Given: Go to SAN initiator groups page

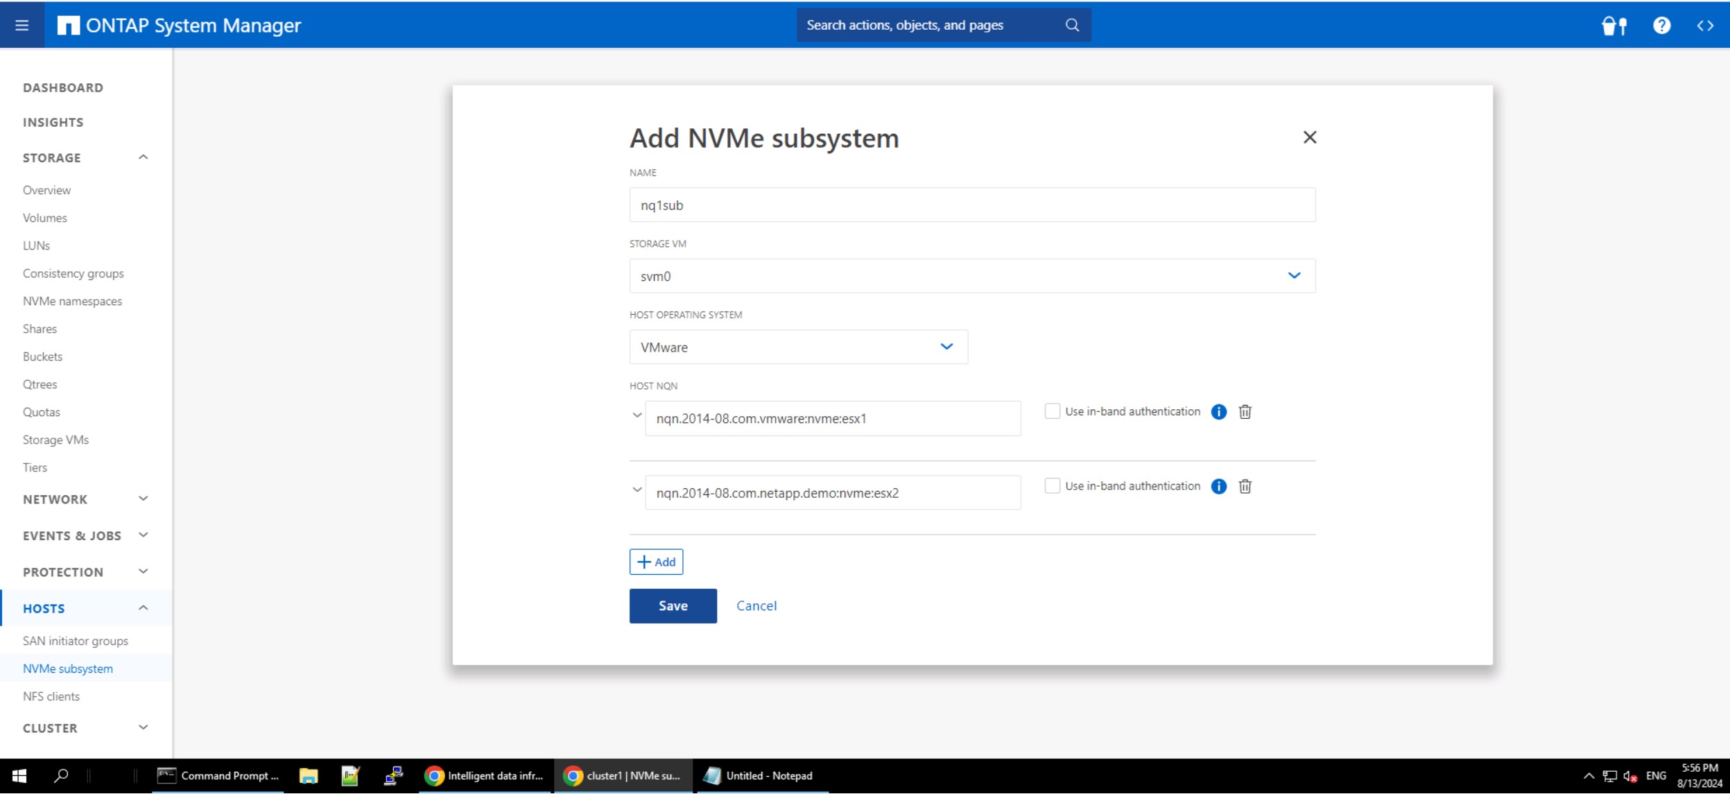Looking at the screenshot, I should pyautogui.click(x=75, y=641).
